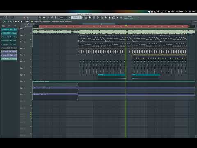Click the fourth window-view icon before the mixer icon
This screenshot has height=148, width=197.
52,18
